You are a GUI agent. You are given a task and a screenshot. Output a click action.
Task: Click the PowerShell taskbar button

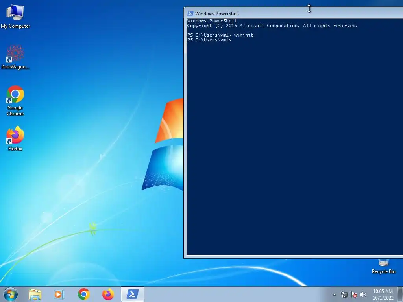point(133,294)
